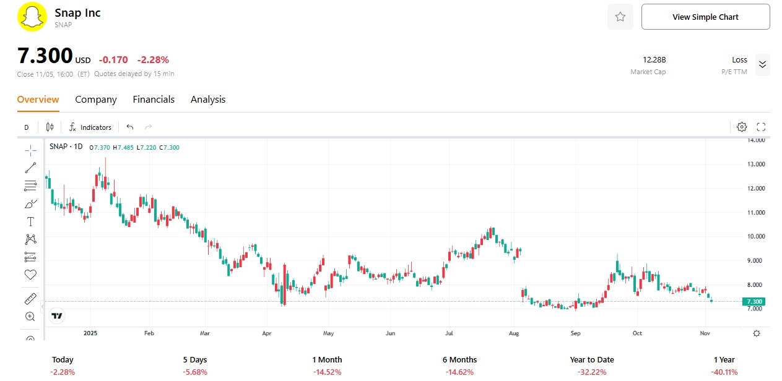Viewport: 782px width, 381px height.
Task: Open the Indicators panel
Action: click(x=90, y=127)
